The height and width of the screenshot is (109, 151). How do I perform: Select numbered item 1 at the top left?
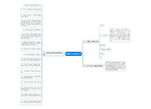pos(32,5)
